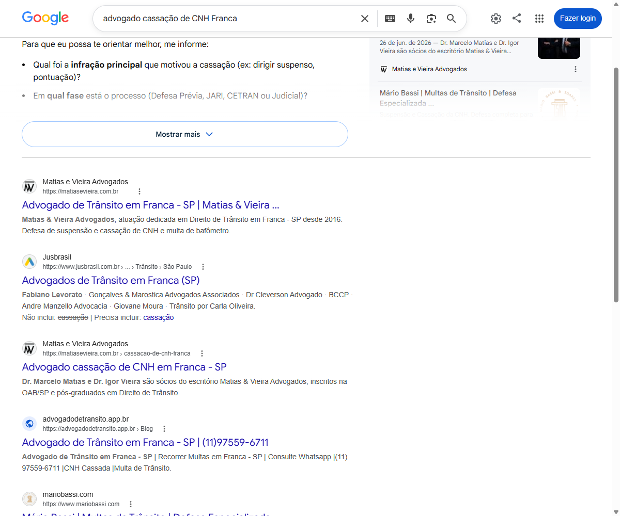This screenshot has width=620, height=516.
Task: Click the dark thumbnail in sidebar card
Action: point(559,48)
